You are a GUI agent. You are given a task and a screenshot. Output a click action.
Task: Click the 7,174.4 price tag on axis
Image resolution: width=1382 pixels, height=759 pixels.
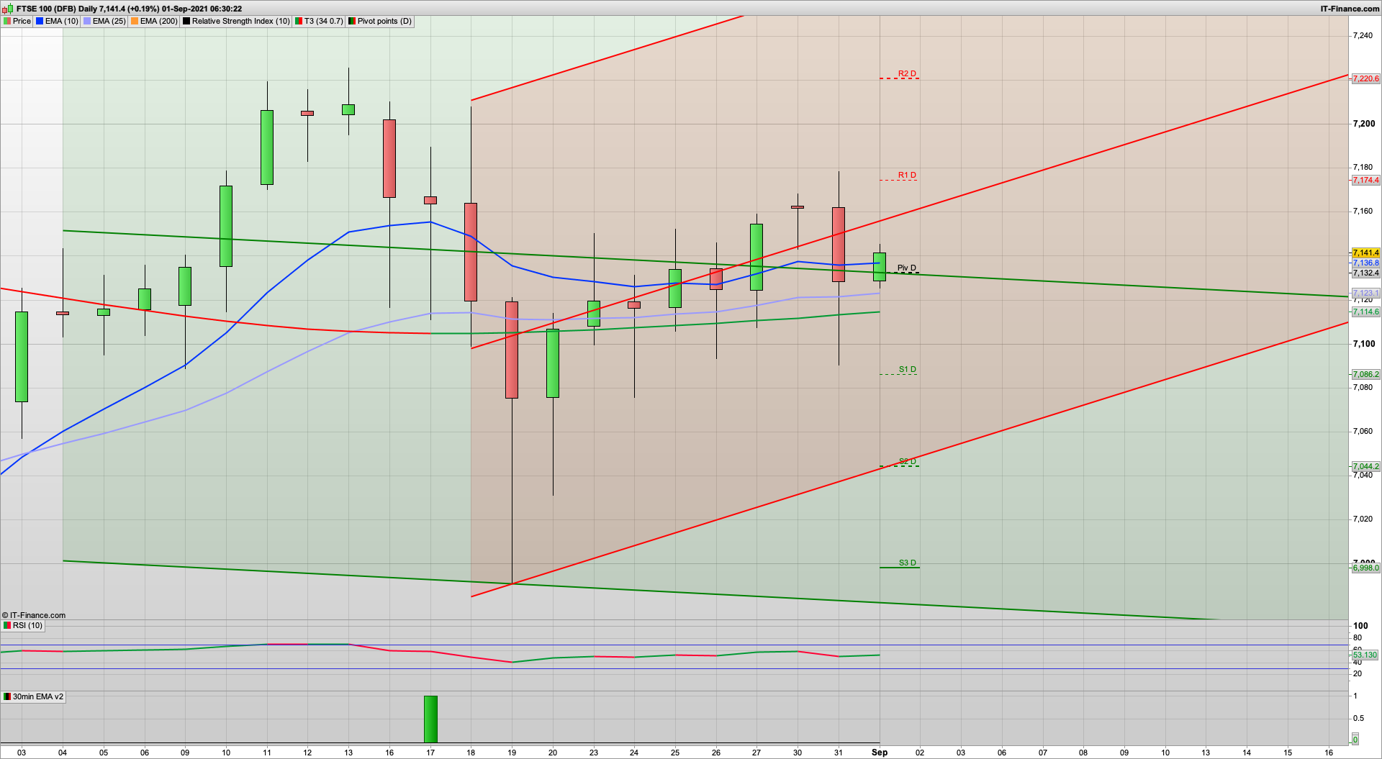[1365, 180]
